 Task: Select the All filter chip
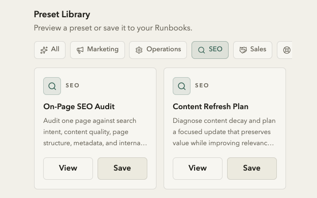[x=50, y=50]
